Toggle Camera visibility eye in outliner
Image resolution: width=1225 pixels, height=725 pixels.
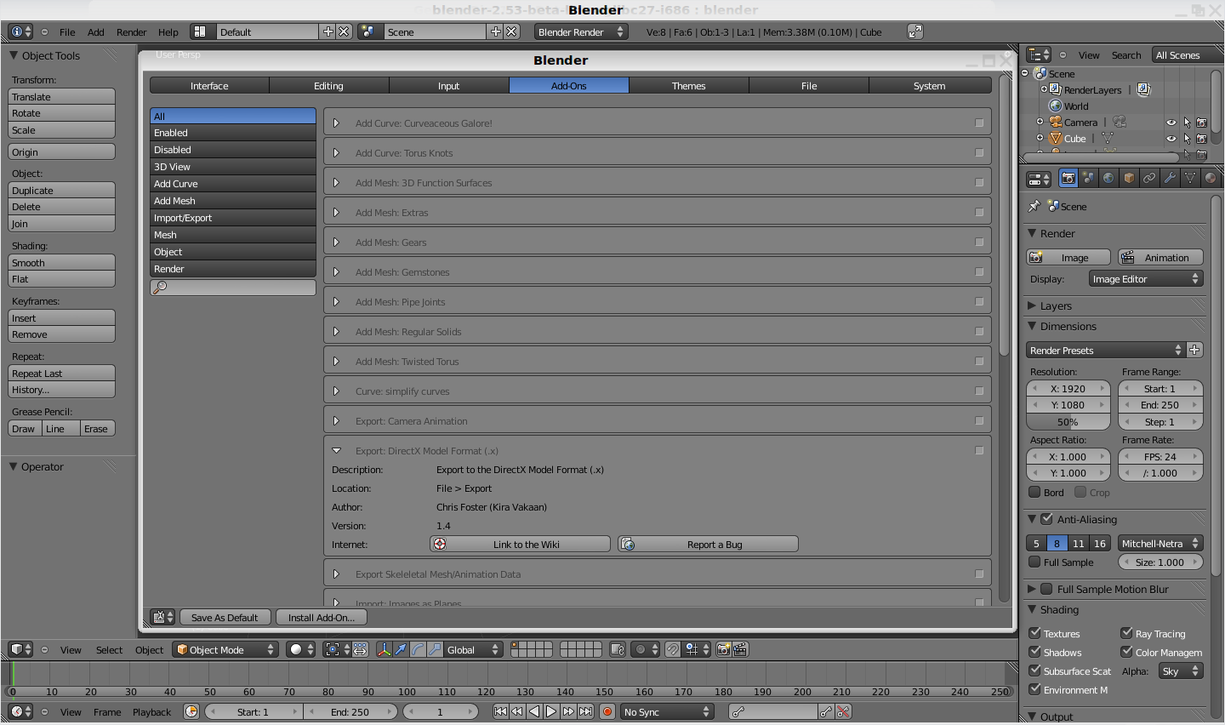pos(1171,123)
